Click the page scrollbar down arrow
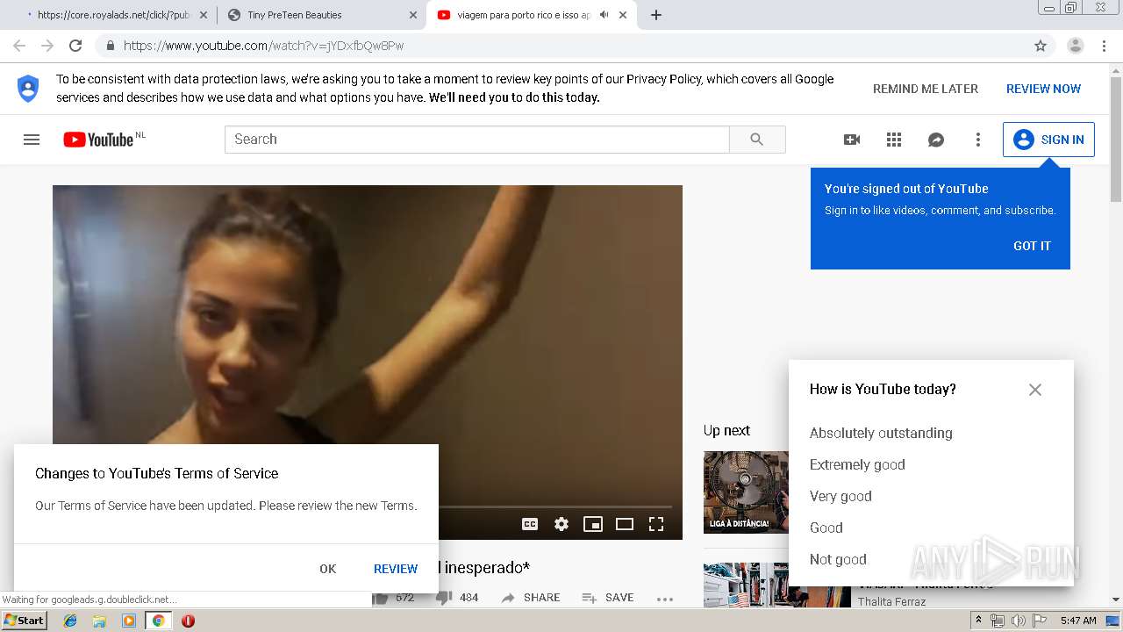 [x=1116, y=600]
